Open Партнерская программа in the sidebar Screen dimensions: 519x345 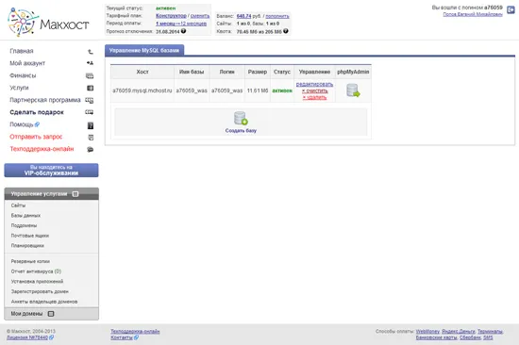(x=45, y=100)
